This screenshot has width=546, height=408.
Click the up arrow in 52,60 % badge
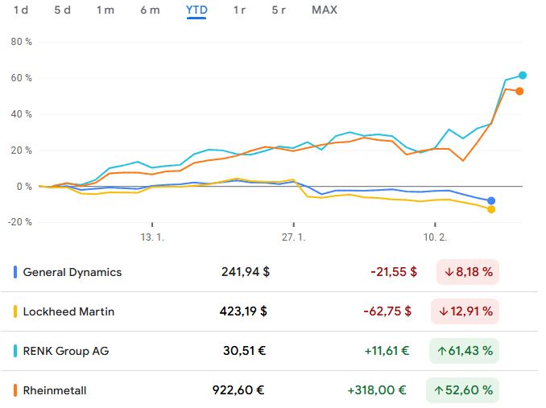[438, 390]
